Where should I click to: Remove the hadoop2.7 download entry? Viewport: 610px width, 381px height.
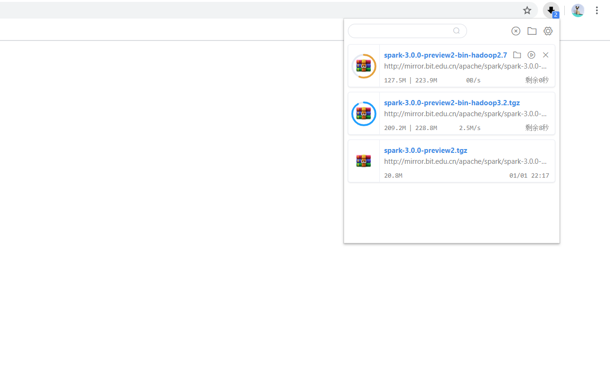click(546, 55)
